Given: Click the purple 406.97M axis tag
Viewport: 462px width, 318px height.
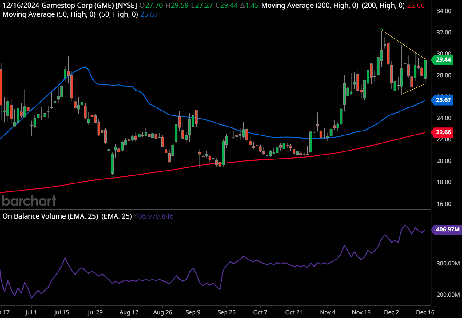Looking at the screenshot, I should point(447,229).
